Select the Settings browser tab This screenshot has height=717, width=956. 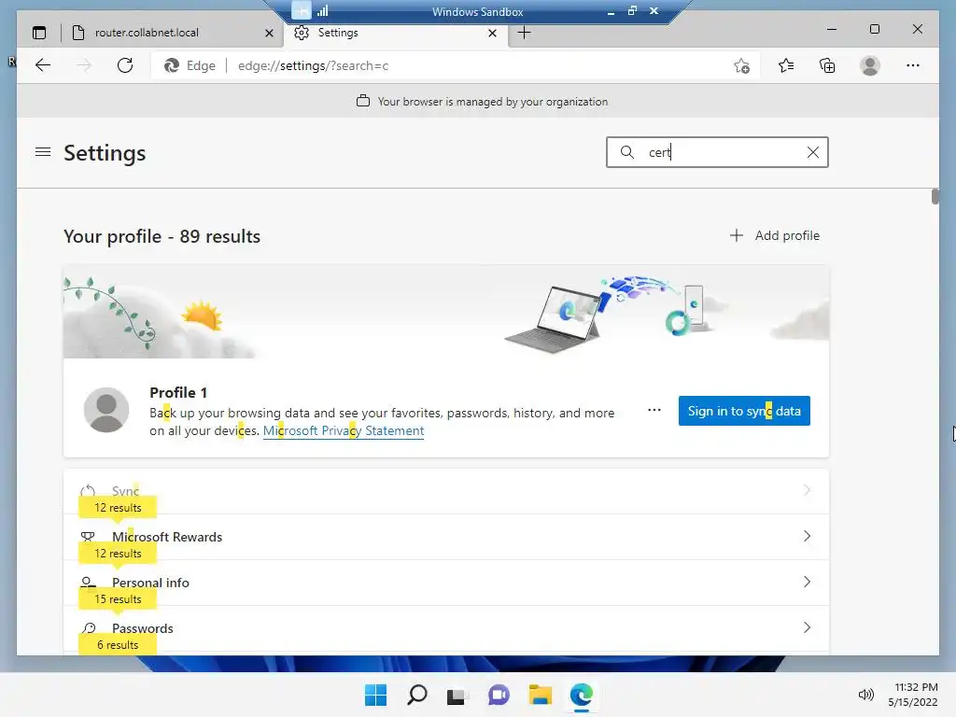point(338,33)
